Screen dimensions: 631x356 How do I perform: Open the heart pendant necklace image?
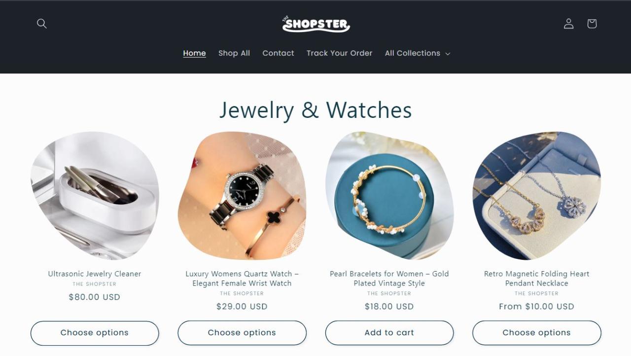coord(537,195)
